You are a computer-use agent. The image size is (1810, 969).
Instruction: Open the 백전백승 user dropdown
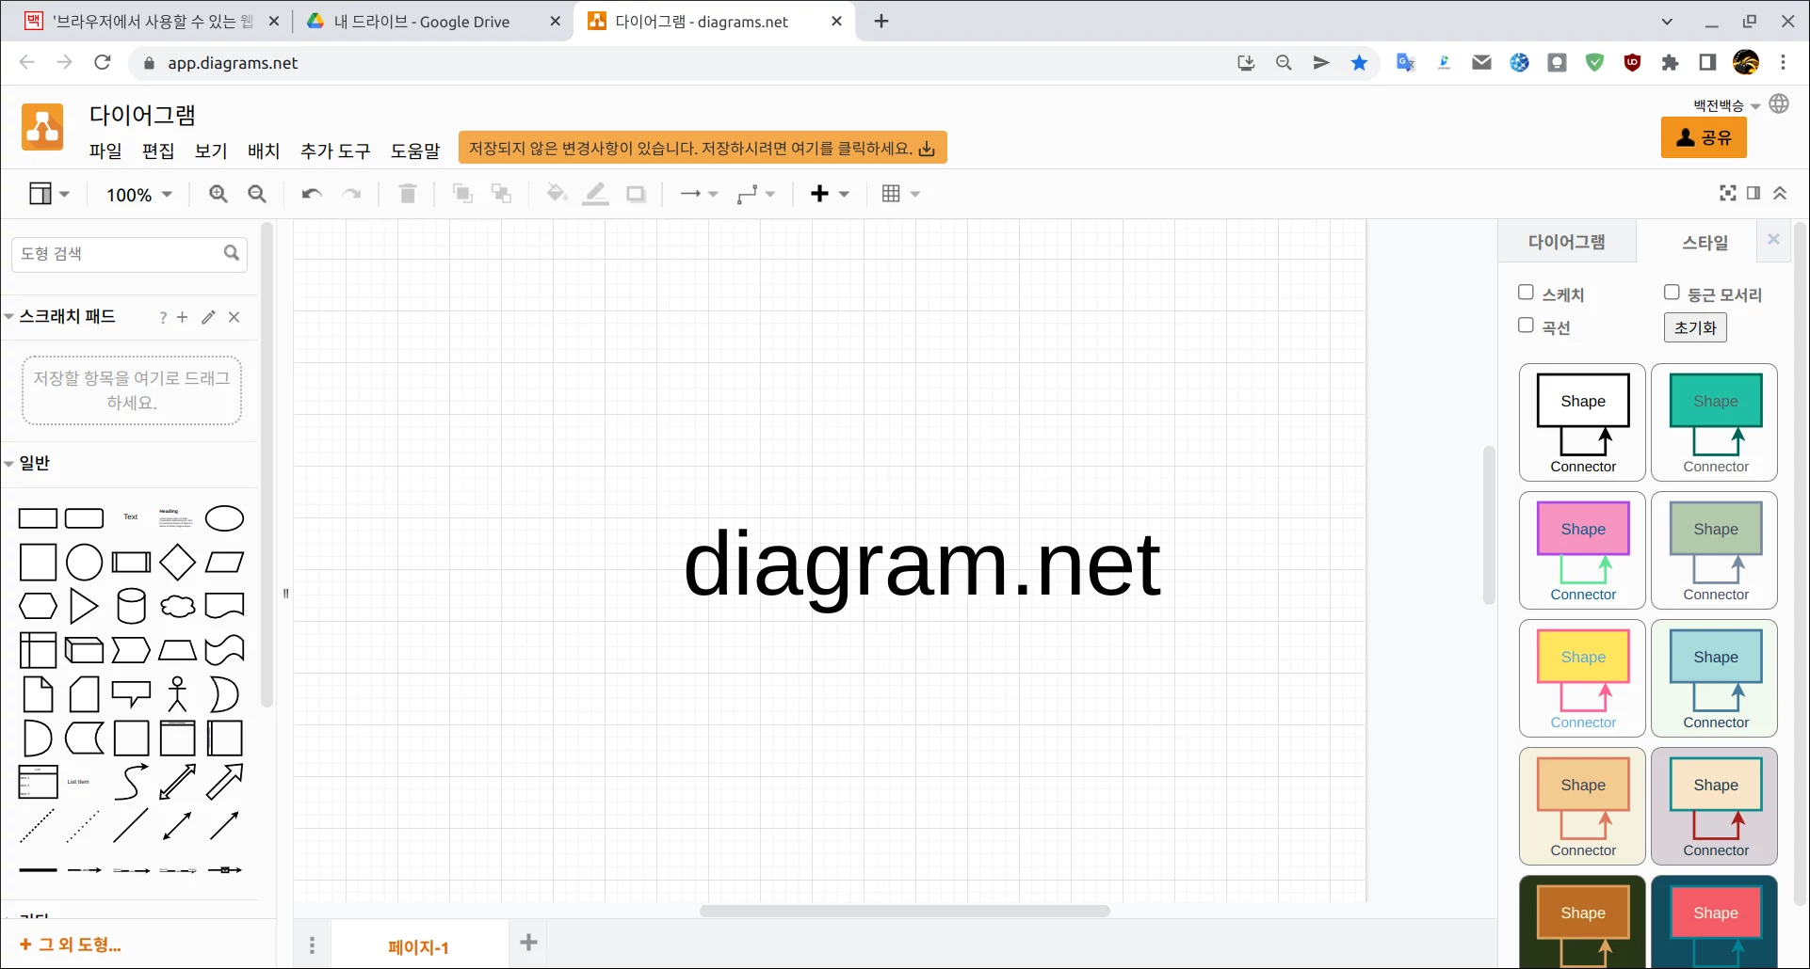pos(1726,105)
